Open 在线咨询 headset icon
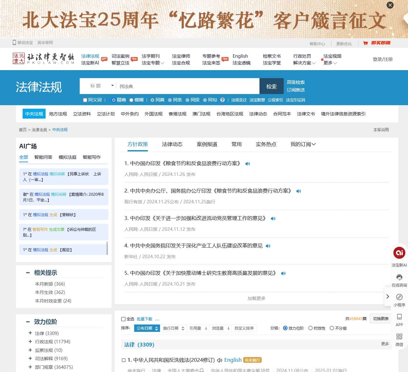 (x=399, y=277)
